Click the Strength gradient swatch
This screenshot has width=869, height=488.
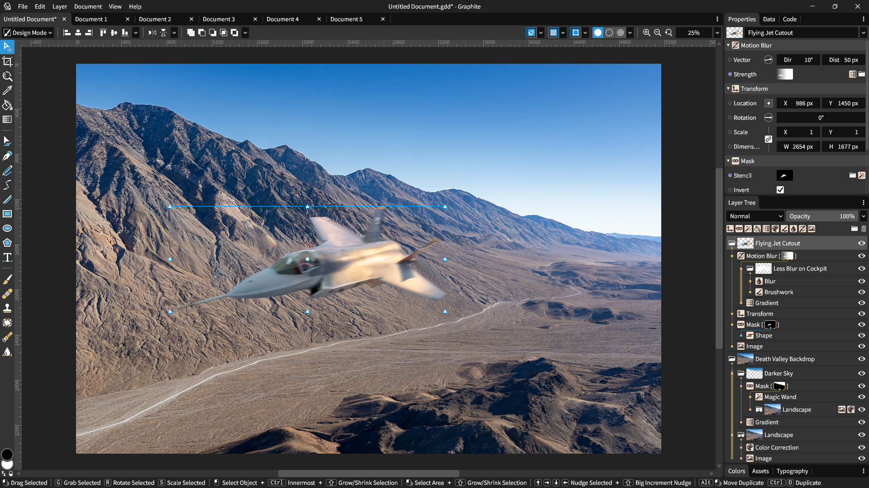click(x=784, y=74)
